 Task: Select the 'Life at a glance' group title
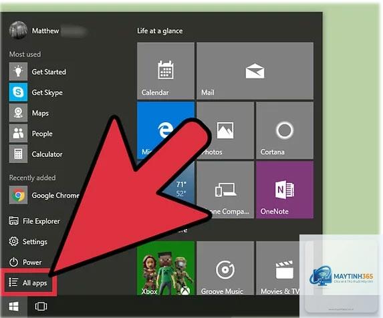click(x=160, y=31)
